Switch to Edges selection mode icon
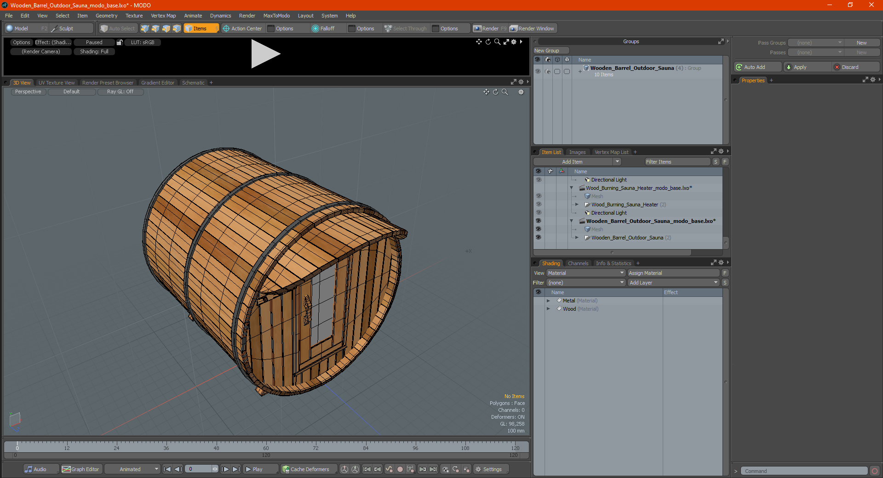Viewport: 883px width, 478px height. coord(155,28)
